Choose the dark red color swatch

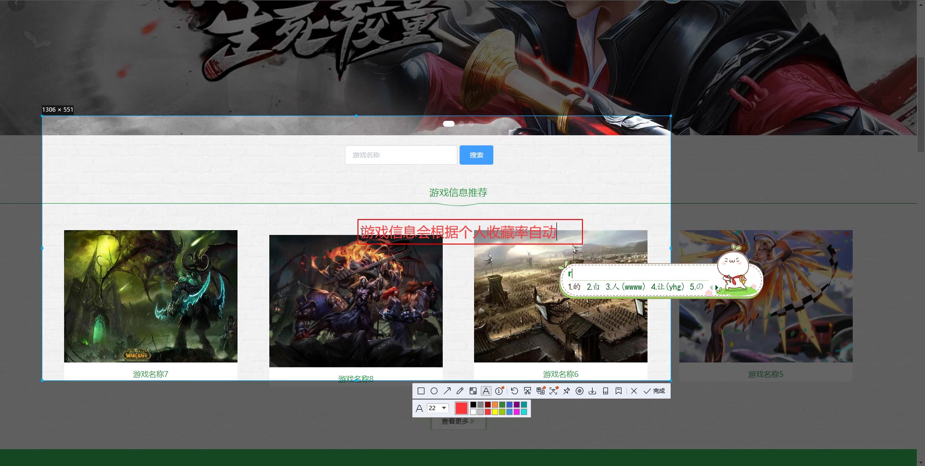[488, 405]
